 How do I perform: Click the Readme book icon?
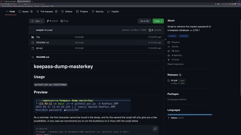169,42
